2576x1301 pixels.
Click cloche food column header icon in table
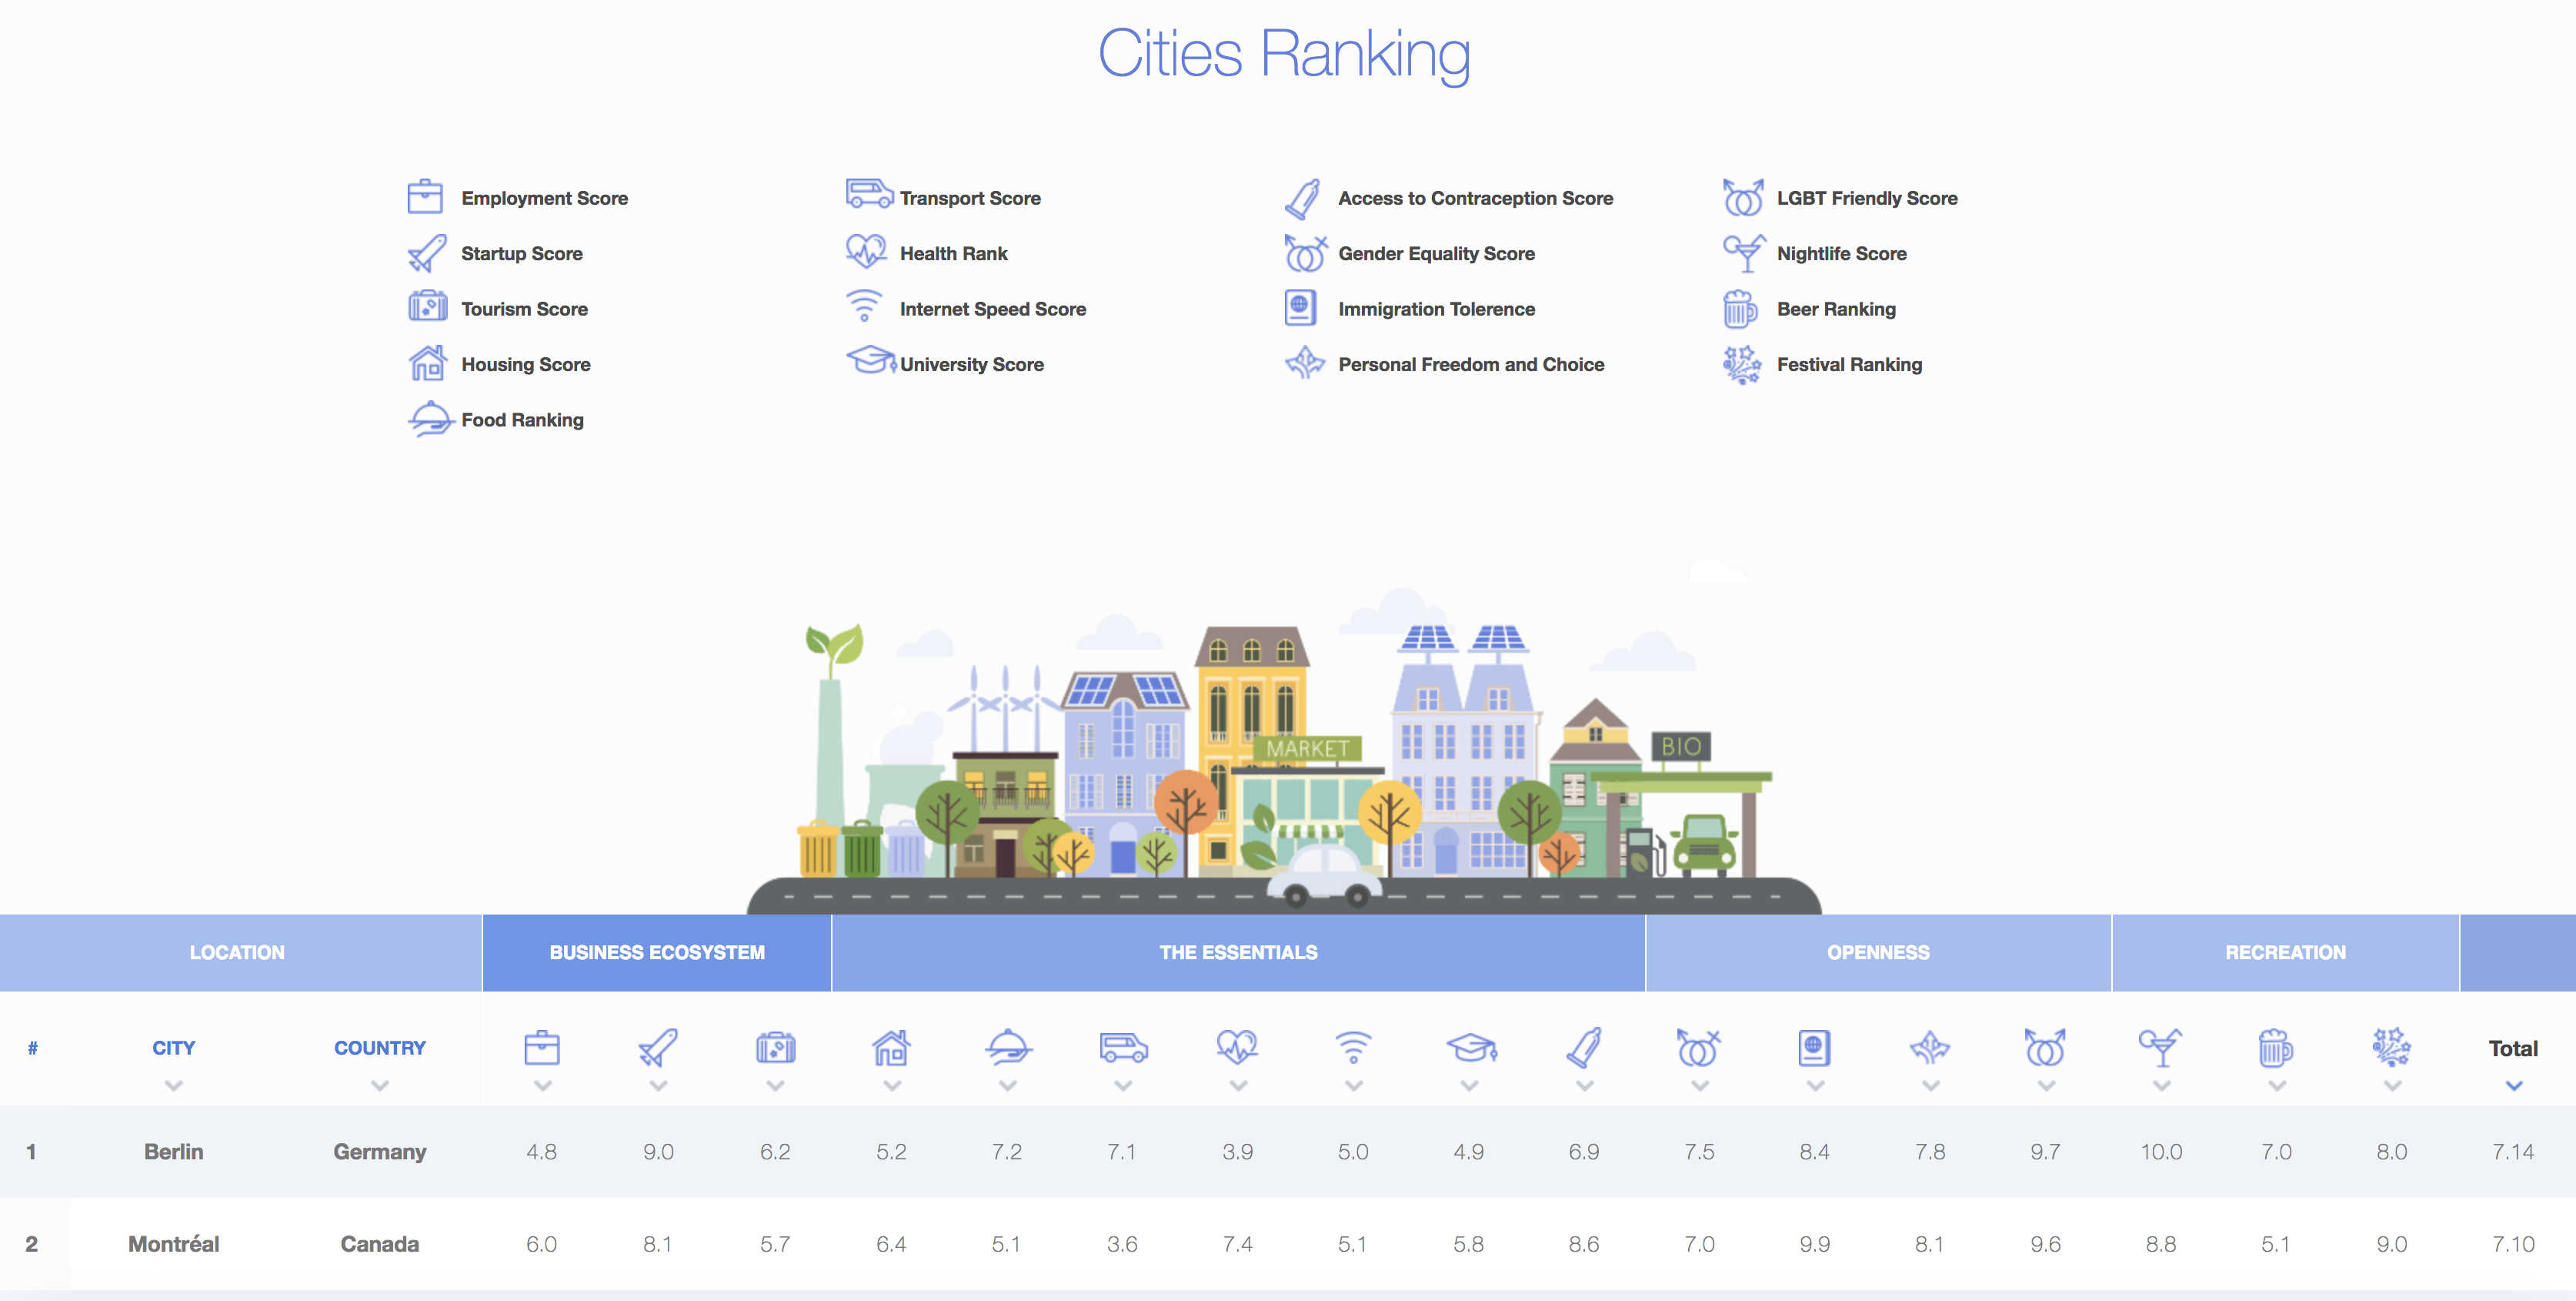click(1008, 1048)
